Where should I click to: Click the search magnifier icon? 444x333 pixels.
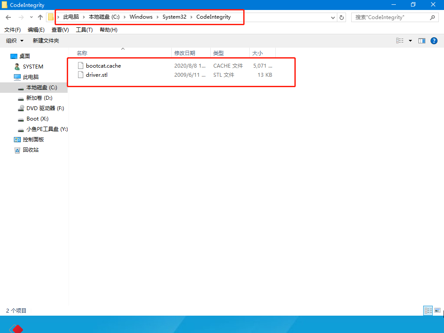pyautogui.click(x=432, y=17)
